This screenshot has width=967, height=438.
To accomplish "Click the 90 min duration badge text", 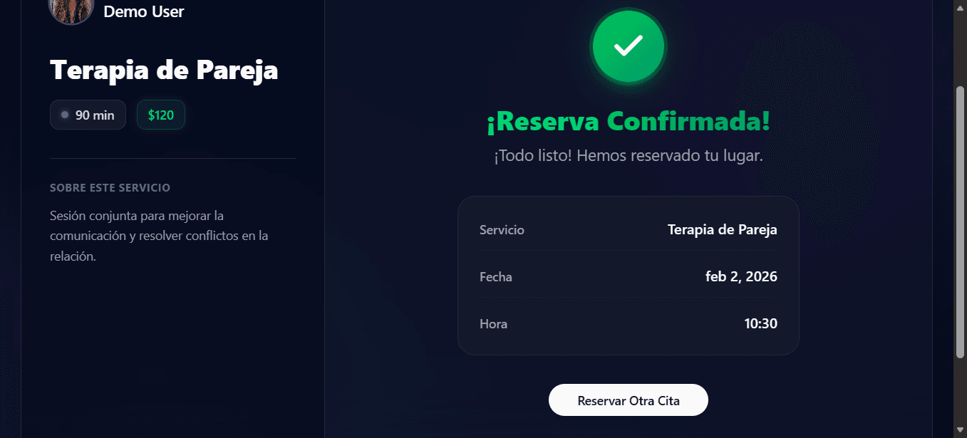I will coord(95,115).
